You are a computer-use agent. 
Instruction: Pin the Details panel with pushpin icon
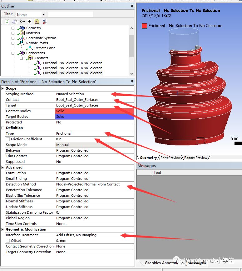point(132,82)
